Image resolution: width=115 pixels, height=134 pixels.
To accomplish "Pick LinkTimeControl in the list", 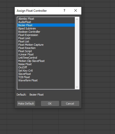I will (46, 58).
